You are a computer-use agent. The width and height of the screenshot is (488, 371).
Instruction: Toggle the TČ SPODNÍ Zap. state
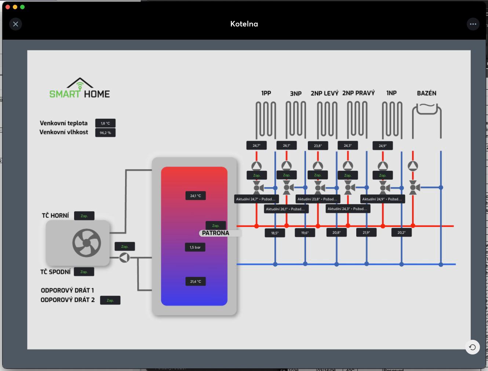coord(84,272)
